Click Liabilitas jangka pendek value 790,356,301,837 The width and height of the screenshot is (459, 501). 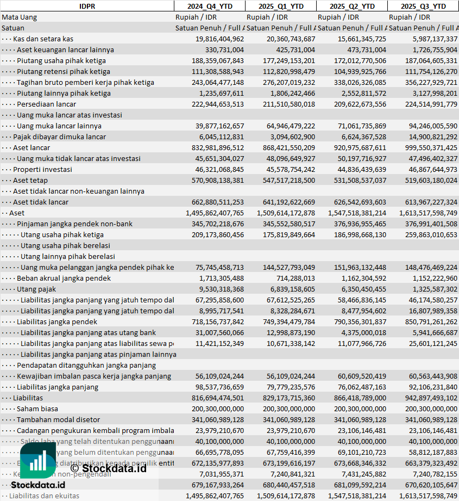[x=360, y=321]
